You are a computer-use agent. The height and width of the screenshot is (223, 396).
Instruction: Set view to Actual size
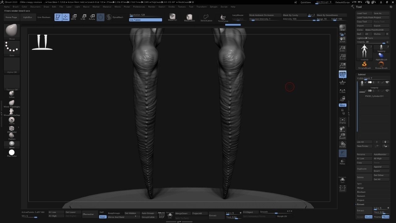342,57
